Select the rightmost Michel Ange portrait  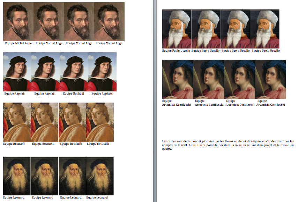pos(110,22)
